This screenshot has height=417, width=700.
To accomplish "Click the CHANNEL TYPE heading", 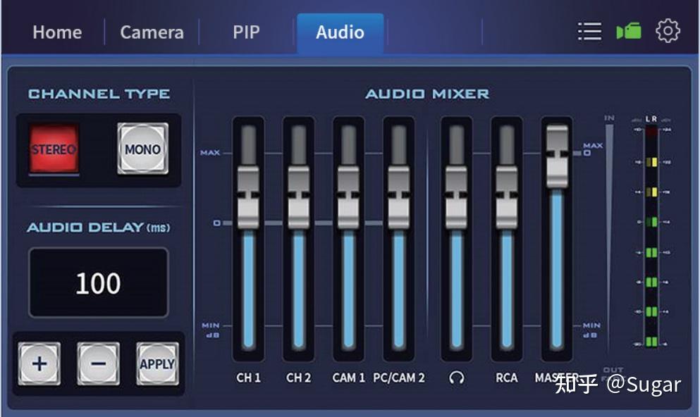I will point(99,94).
